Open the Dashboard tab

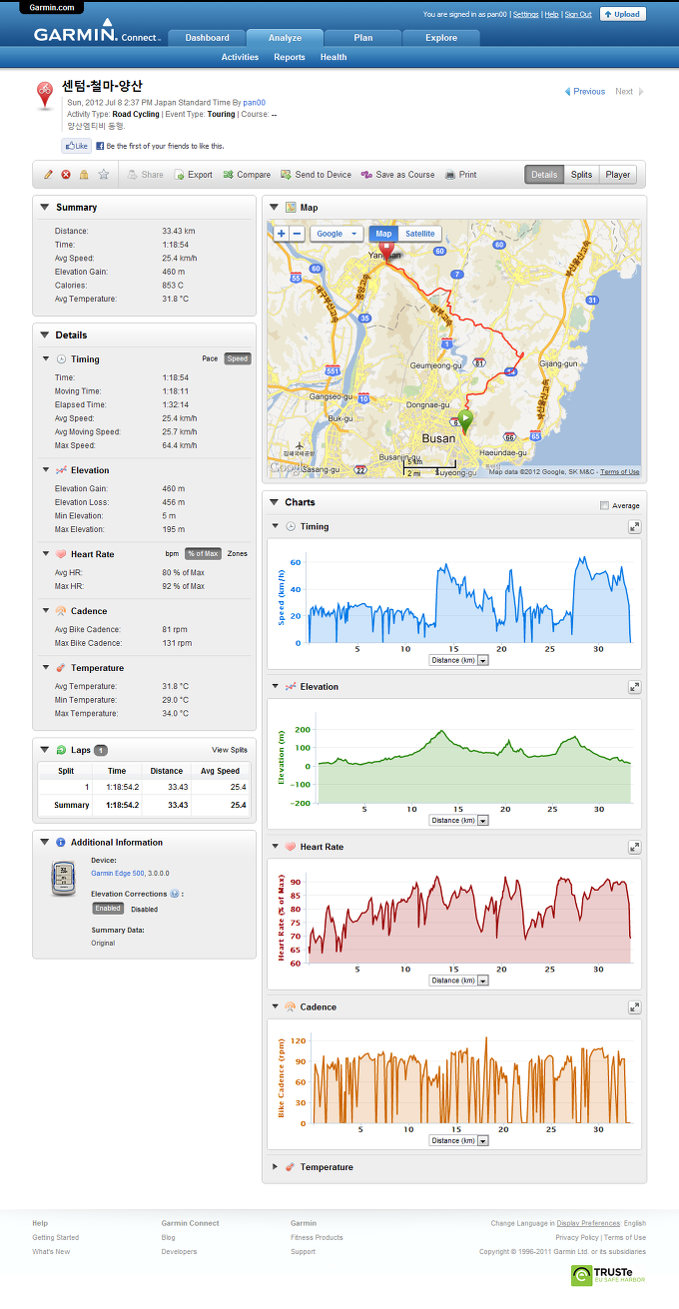pos(207,38)
